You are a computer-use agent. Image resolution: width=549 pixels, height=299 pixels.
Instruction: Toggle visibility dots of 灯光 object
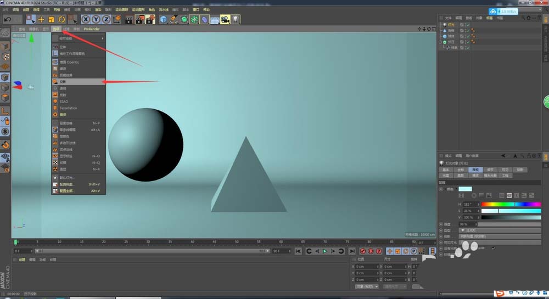[464, 25]
